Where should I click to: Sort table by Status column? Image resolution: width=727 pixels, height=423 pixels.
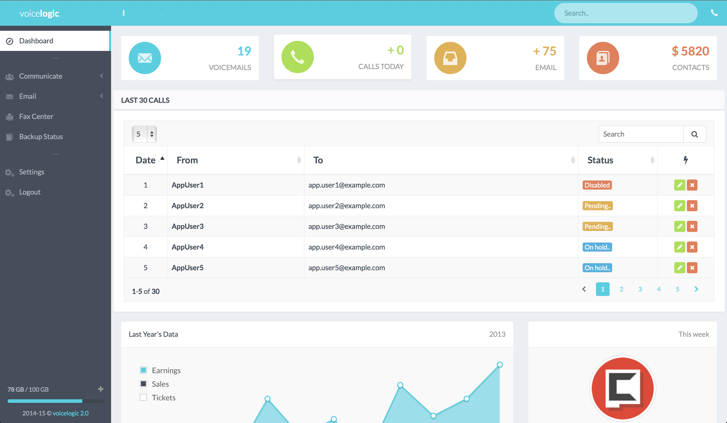pyautogui.click(x=618, y=160)
